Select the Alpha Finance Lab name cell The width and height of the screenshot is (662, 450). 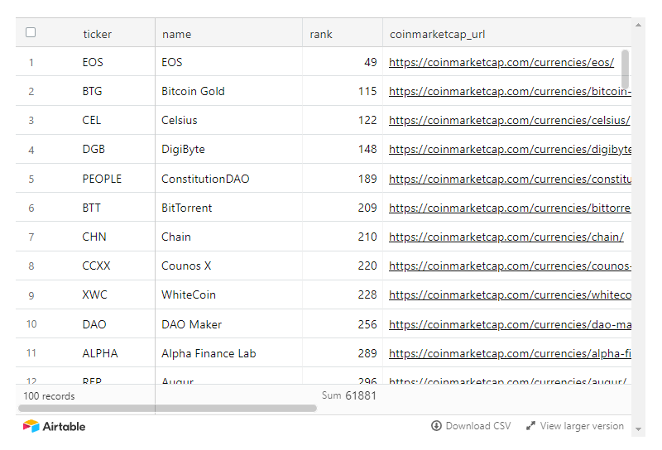(229, 353)
